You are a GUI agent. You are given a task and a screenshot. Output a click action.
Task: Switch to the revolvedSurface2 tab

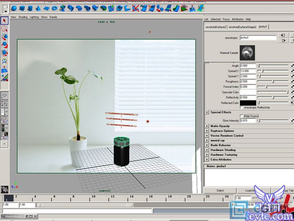(216, 27)
